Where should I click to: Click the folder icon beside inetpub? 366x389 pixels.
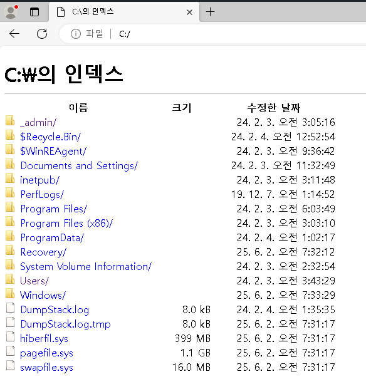click(x=10, y=179)
